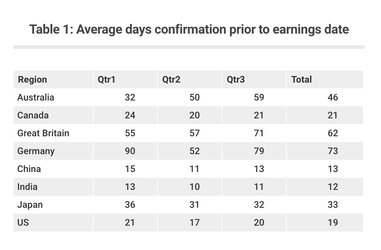
Task: Click Japan's Qtr2 value of 31
Action: 194,205
